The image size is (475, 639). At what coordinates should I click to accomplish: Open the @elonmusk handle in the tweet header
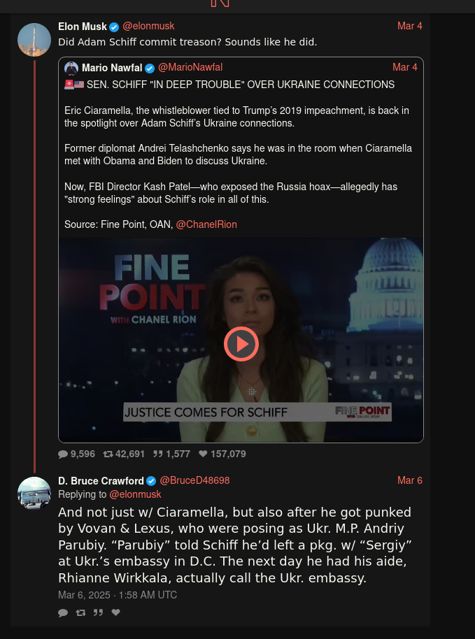tap(148, 26)
